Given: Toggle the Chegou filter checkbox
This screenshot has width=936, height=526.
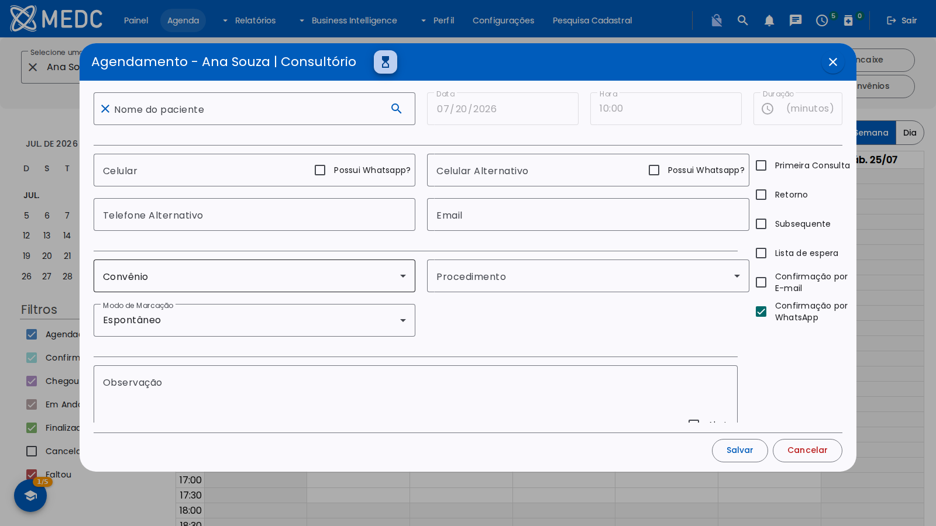Looking at the screenshot, I should 32,381.
